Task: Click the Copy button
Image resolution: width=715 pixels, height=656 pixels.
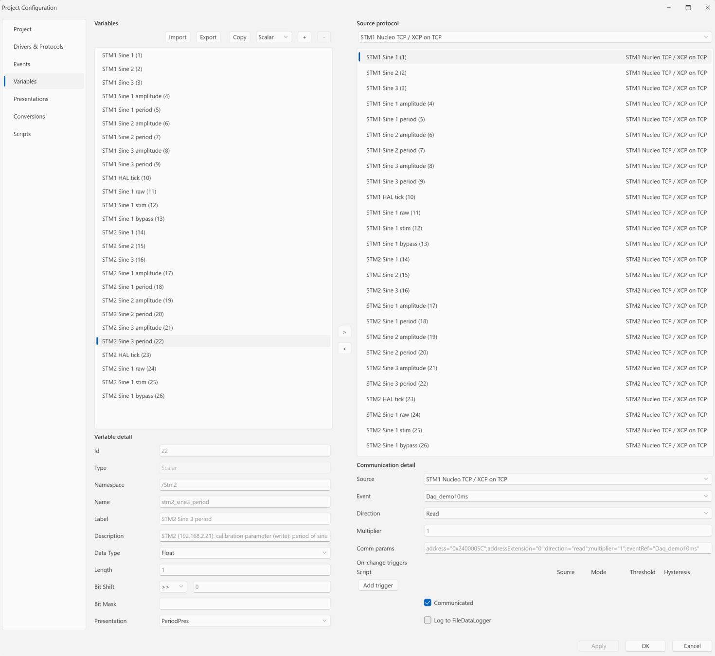Action: [x=240, y=37]
